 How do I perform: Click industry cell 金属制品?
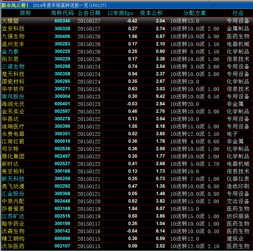238,29
